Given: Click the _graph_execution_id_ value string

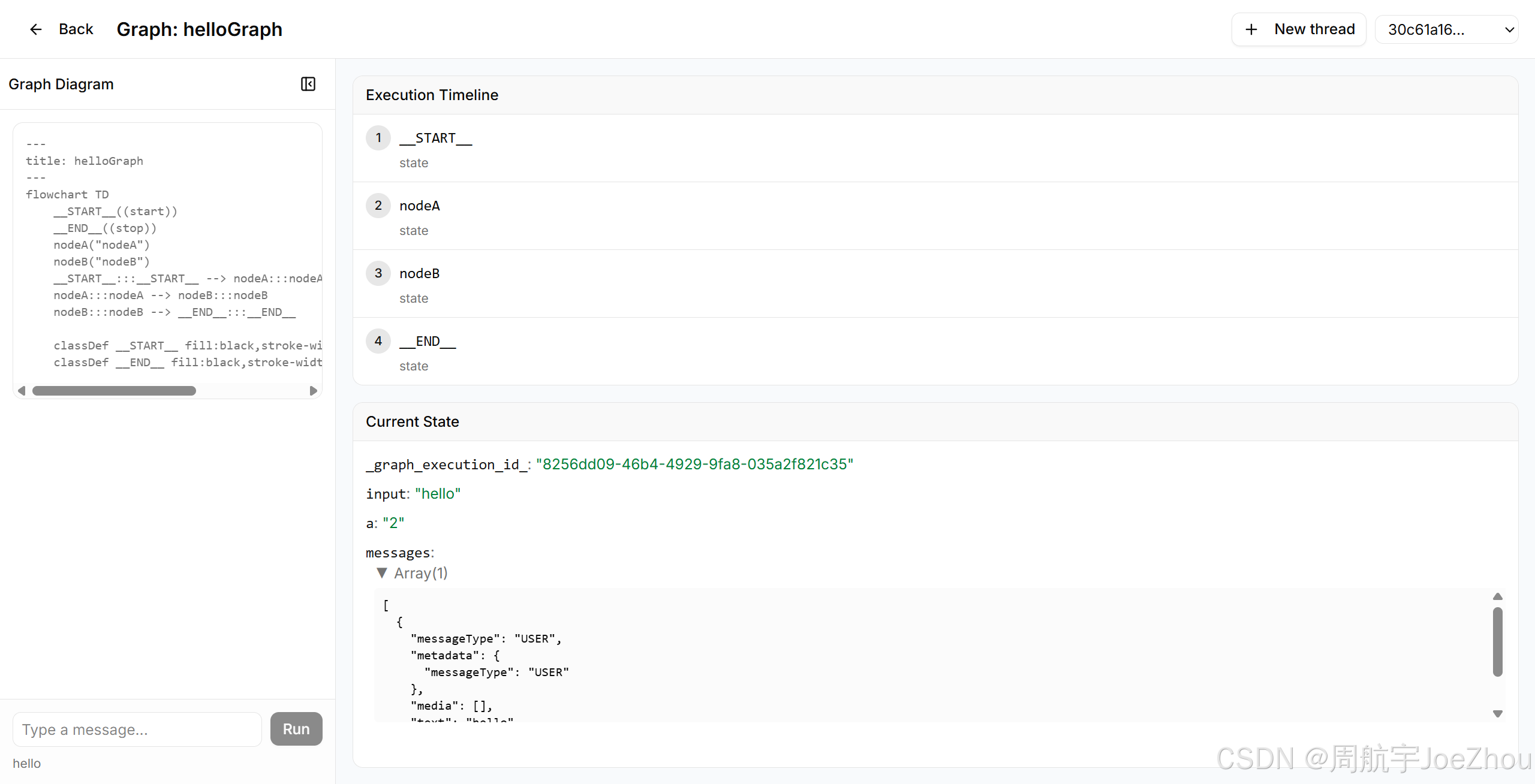Looking at the screenshot, I should [x=694, y=465].
